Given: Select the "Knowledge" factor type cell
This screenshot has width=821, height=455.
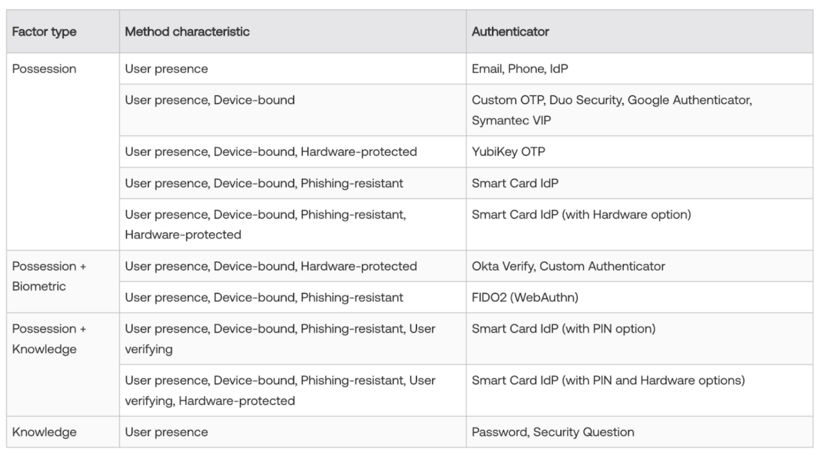Looking at the screenshot, I should click(44, 432).
